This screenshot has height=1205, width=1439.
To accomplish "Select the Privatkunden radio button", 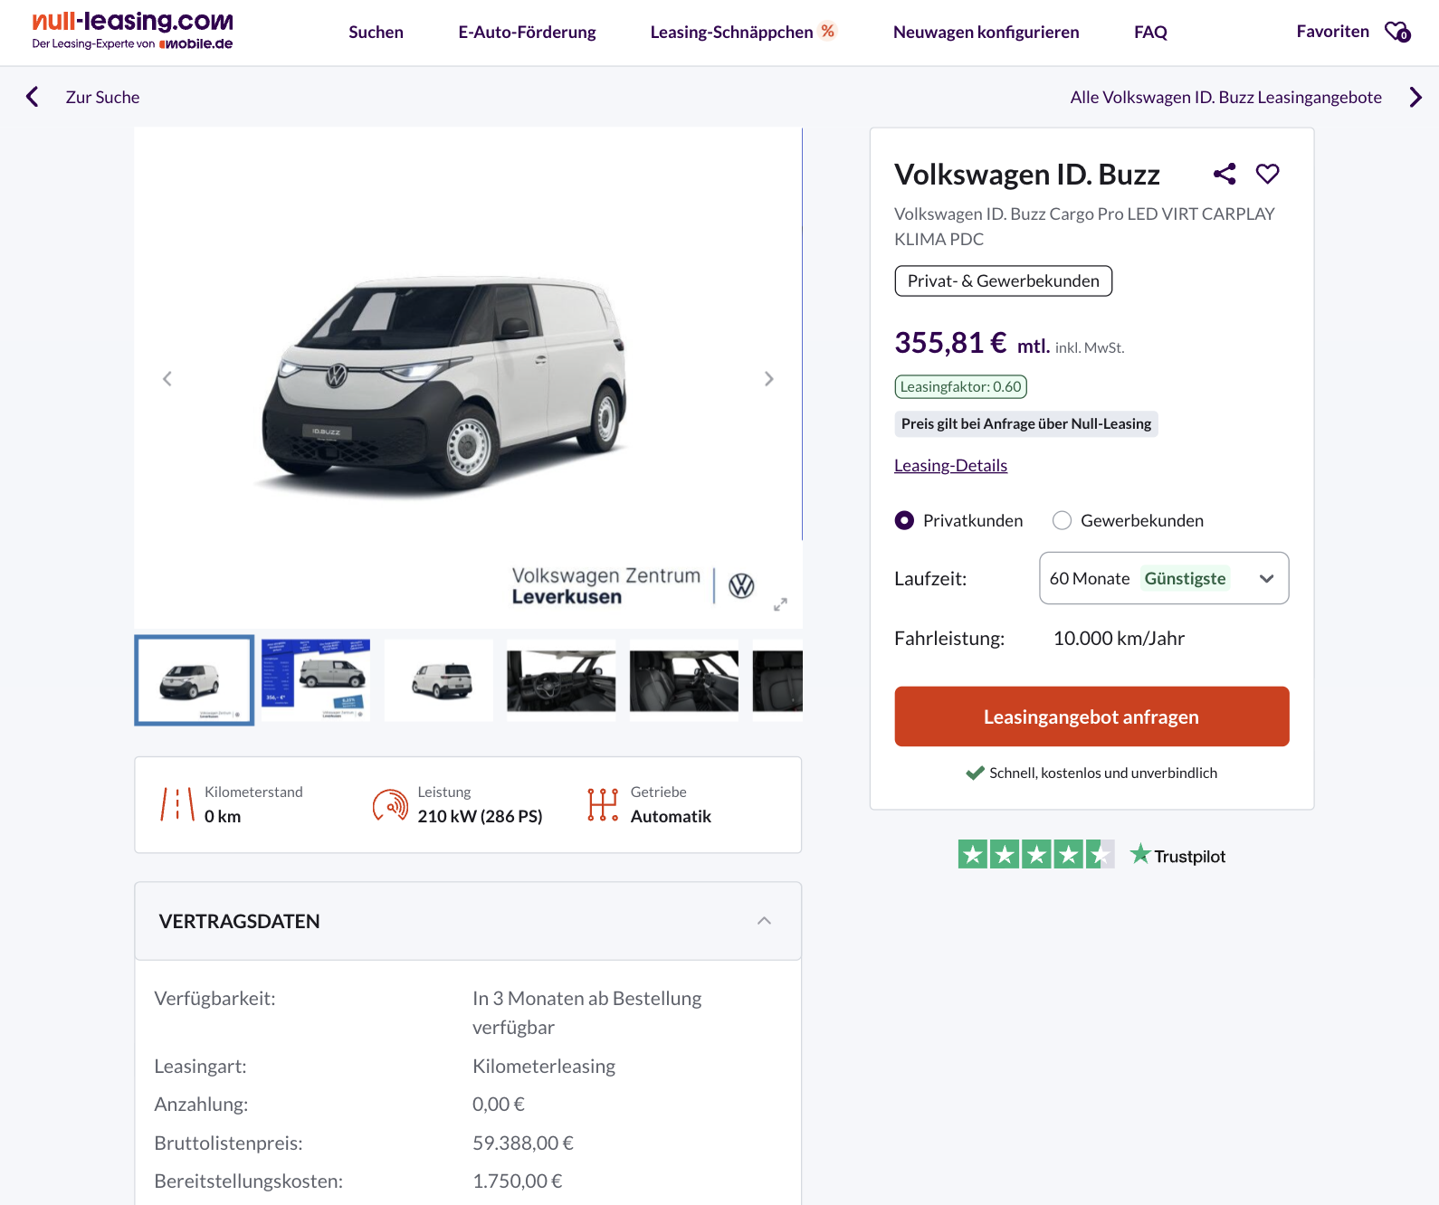I will pyautogui.click(x=904, y=520).
